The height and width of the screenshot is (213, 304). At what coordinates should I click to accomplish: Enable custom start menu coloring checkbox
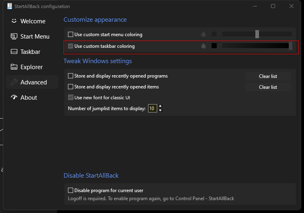[x=71, y=35]
